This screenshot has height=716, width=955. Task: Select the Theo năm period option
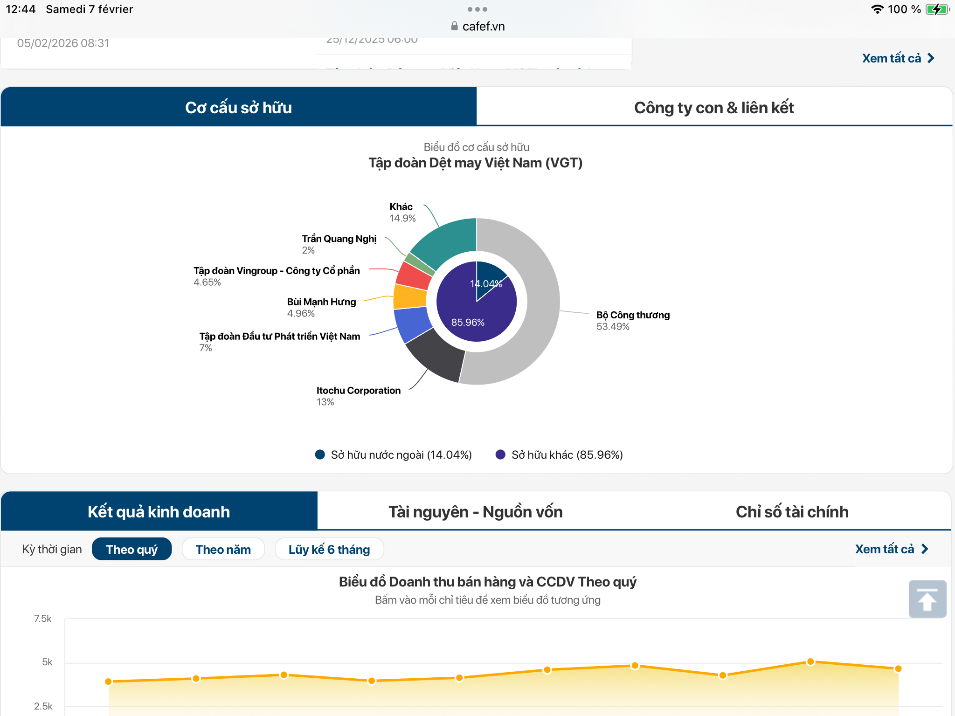(223, 549)
